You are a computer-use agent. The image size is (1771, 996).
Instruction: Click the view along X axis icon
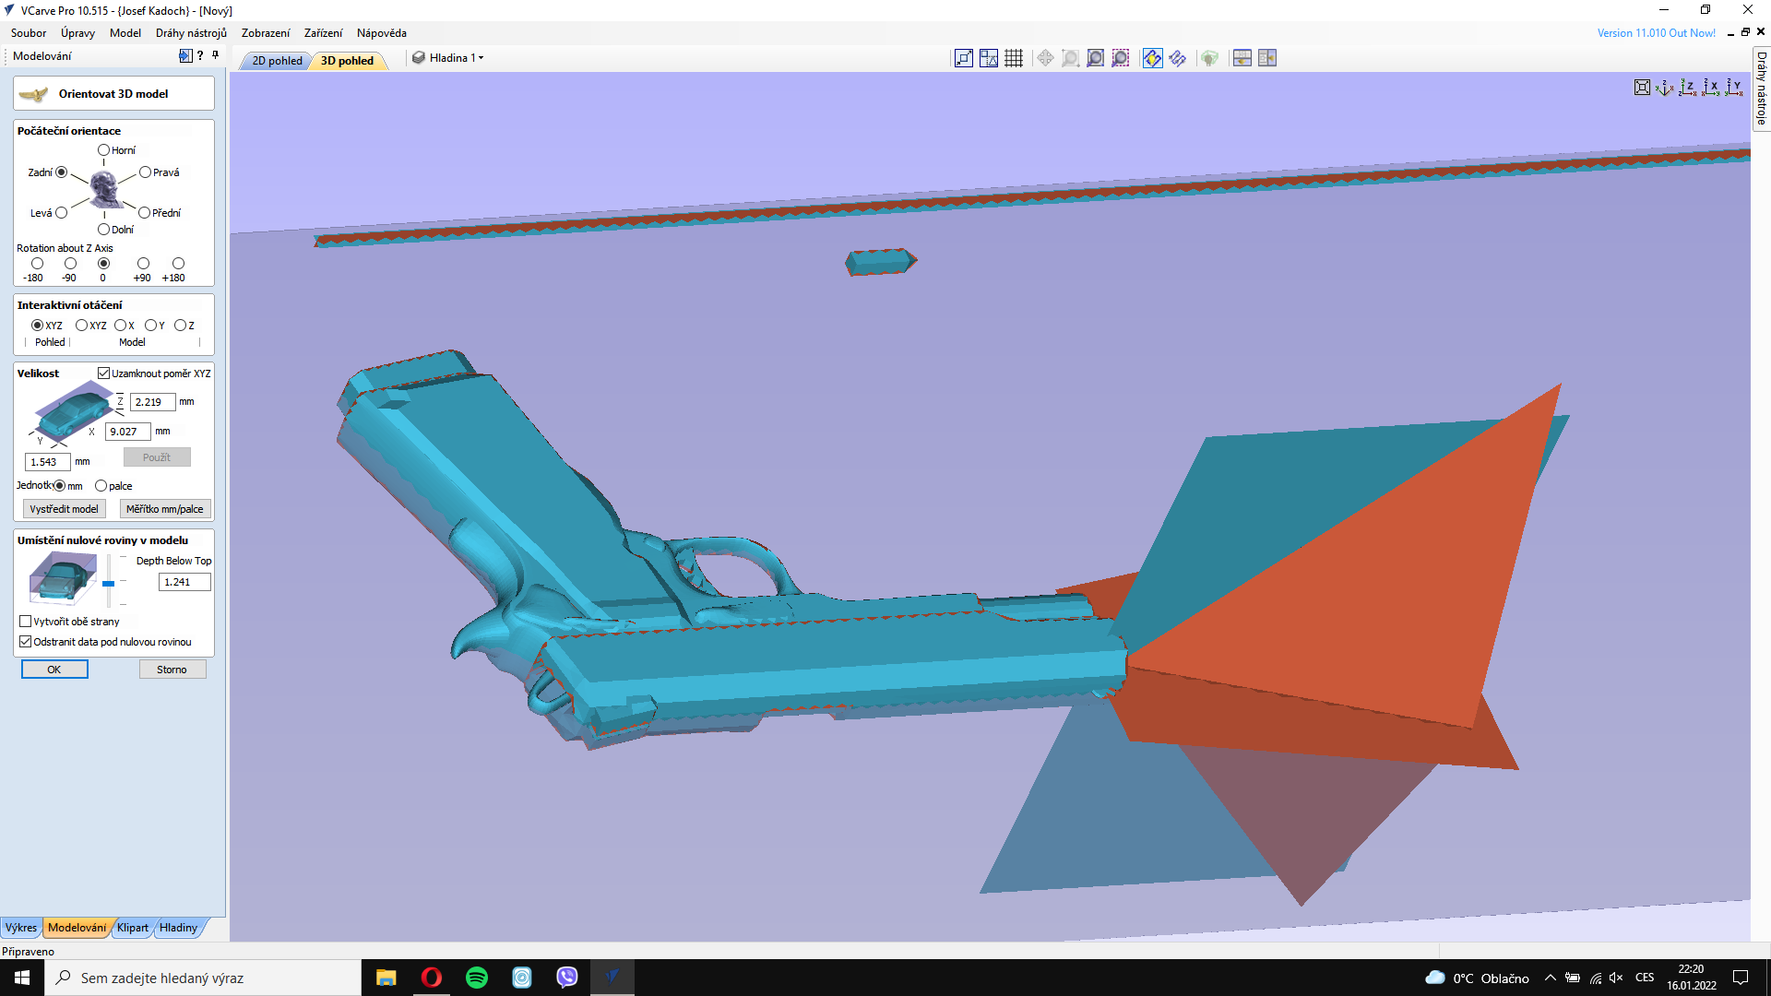pos(1711,88)
